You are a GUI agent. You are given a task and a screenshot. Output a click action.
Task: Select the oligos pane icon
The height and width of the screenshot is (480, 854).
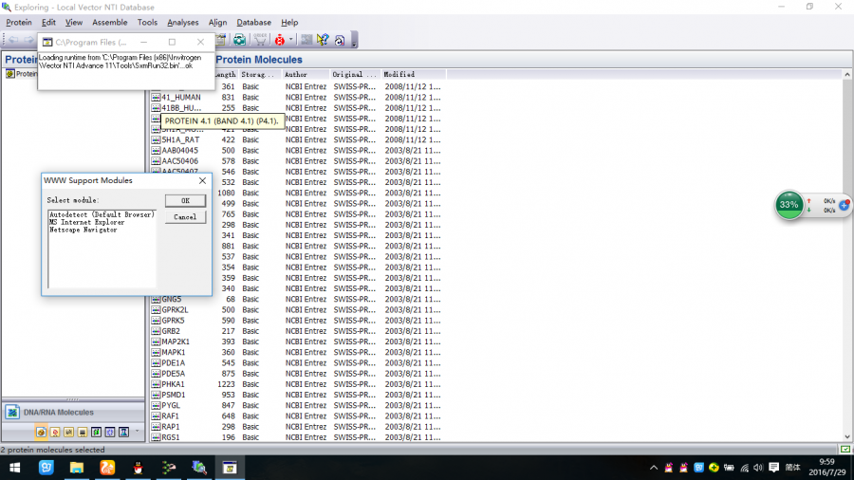coord(68,433)
